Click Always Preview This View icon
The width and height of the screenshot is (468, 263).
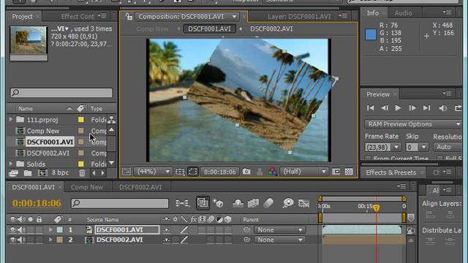(127, 172)
